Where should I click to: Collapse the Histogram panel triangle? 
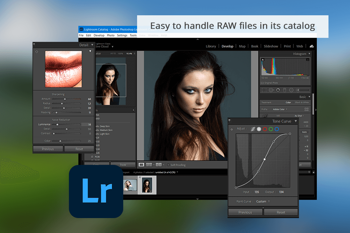tap(310, 54)
